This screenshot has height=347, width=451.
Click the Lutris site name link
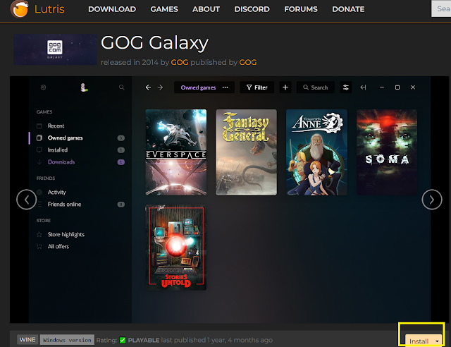tap(49, 9)
